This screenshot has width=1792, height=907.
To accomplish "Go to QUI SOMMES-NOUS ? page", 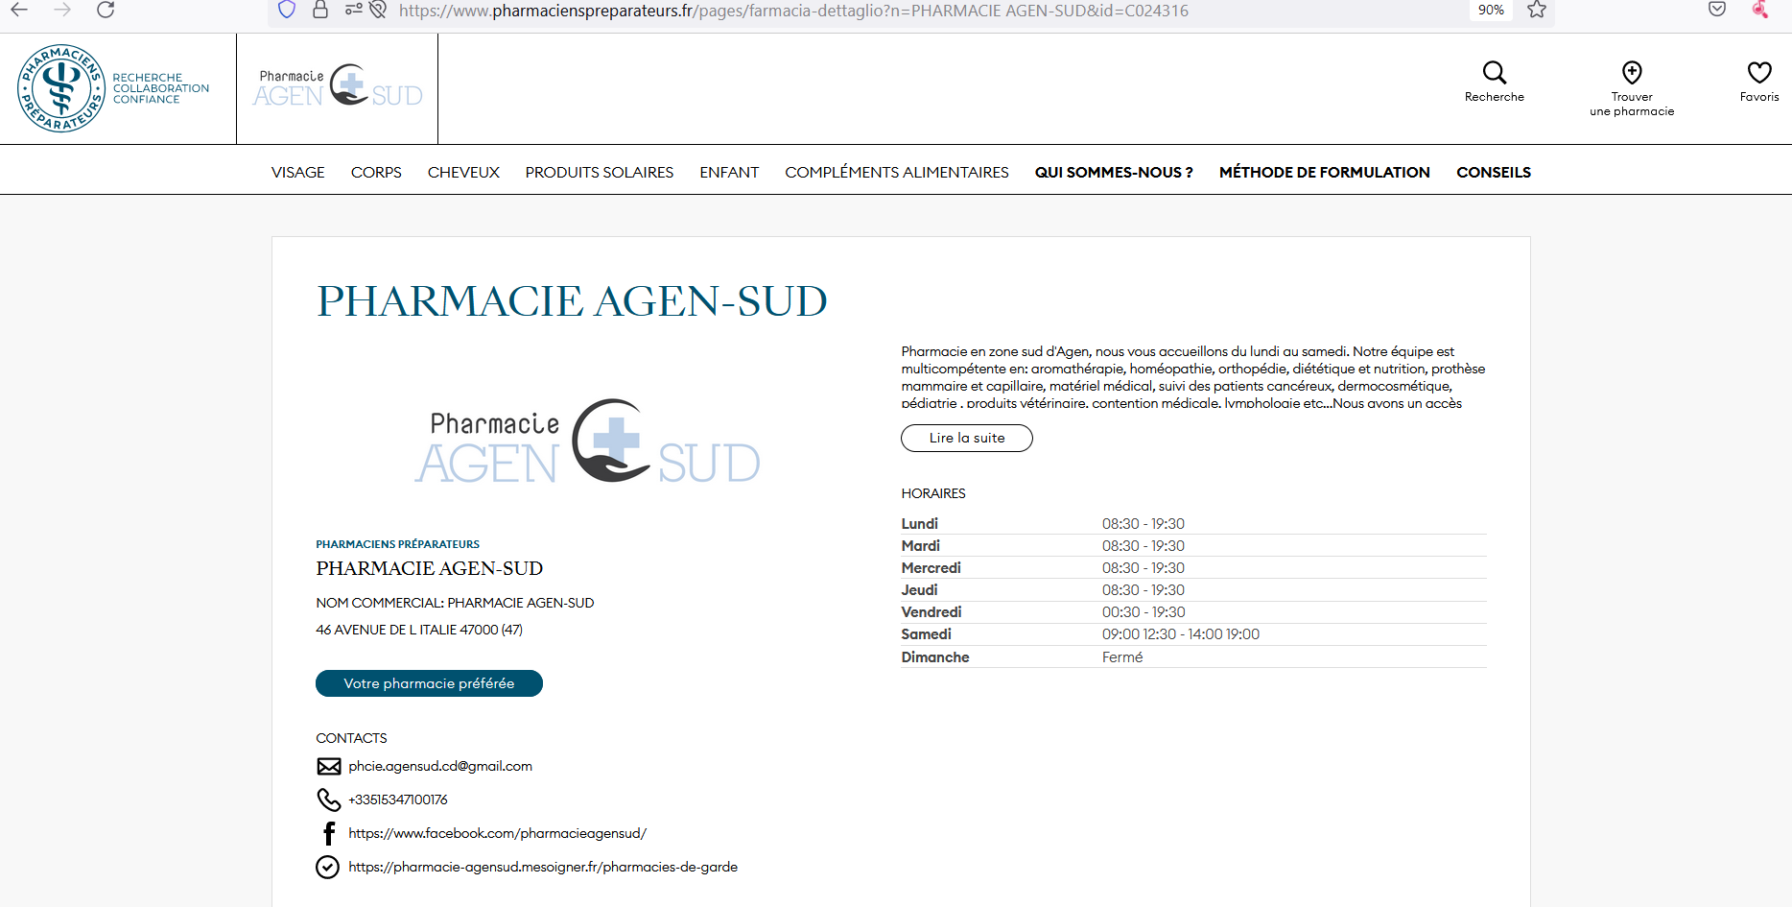I will (1114, 173).
